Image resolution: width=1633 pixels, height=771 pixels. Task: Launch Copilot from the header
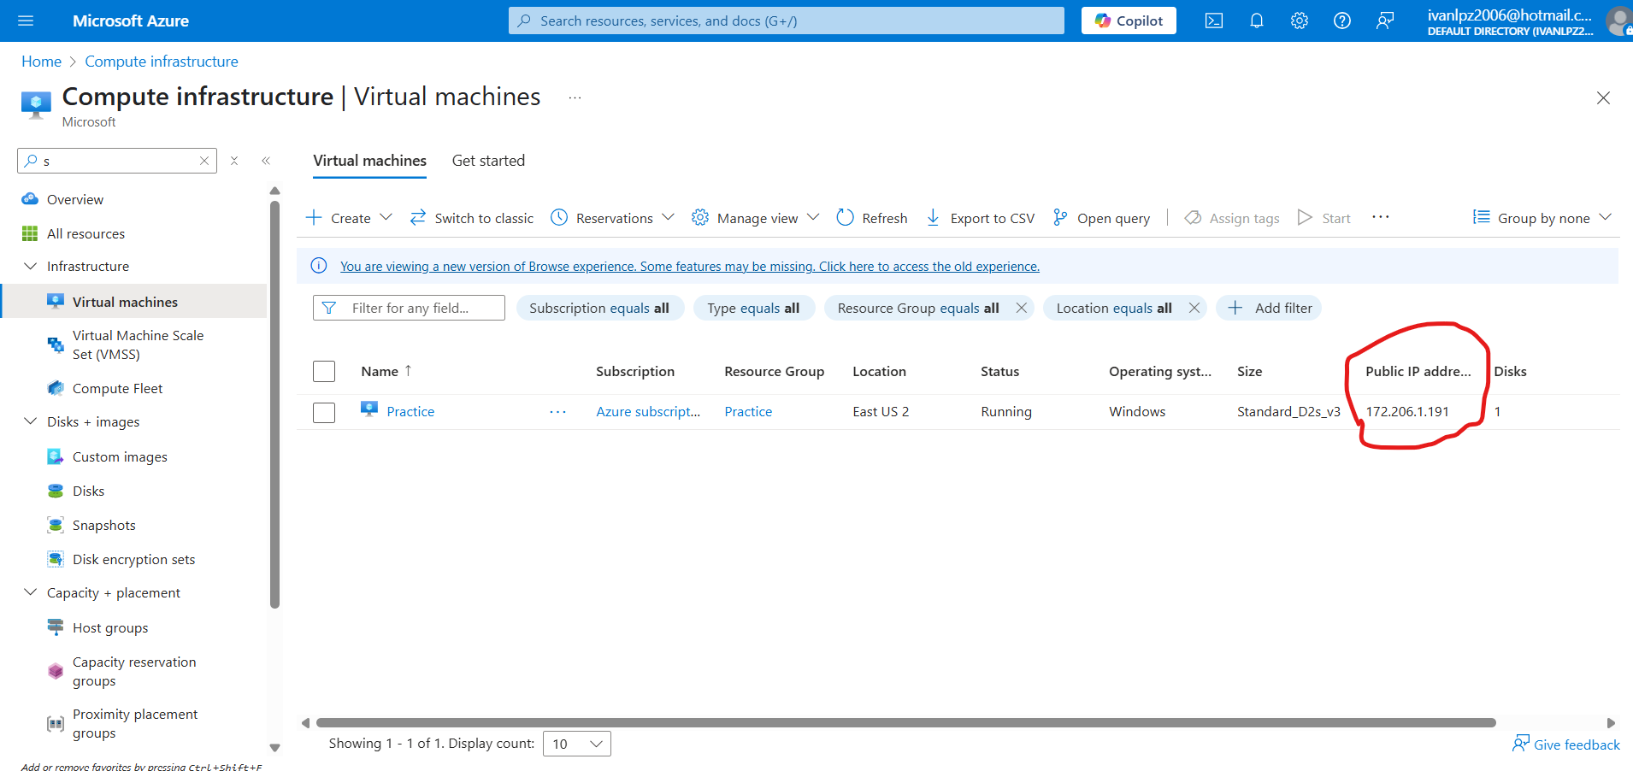[x=1129, y=21]
